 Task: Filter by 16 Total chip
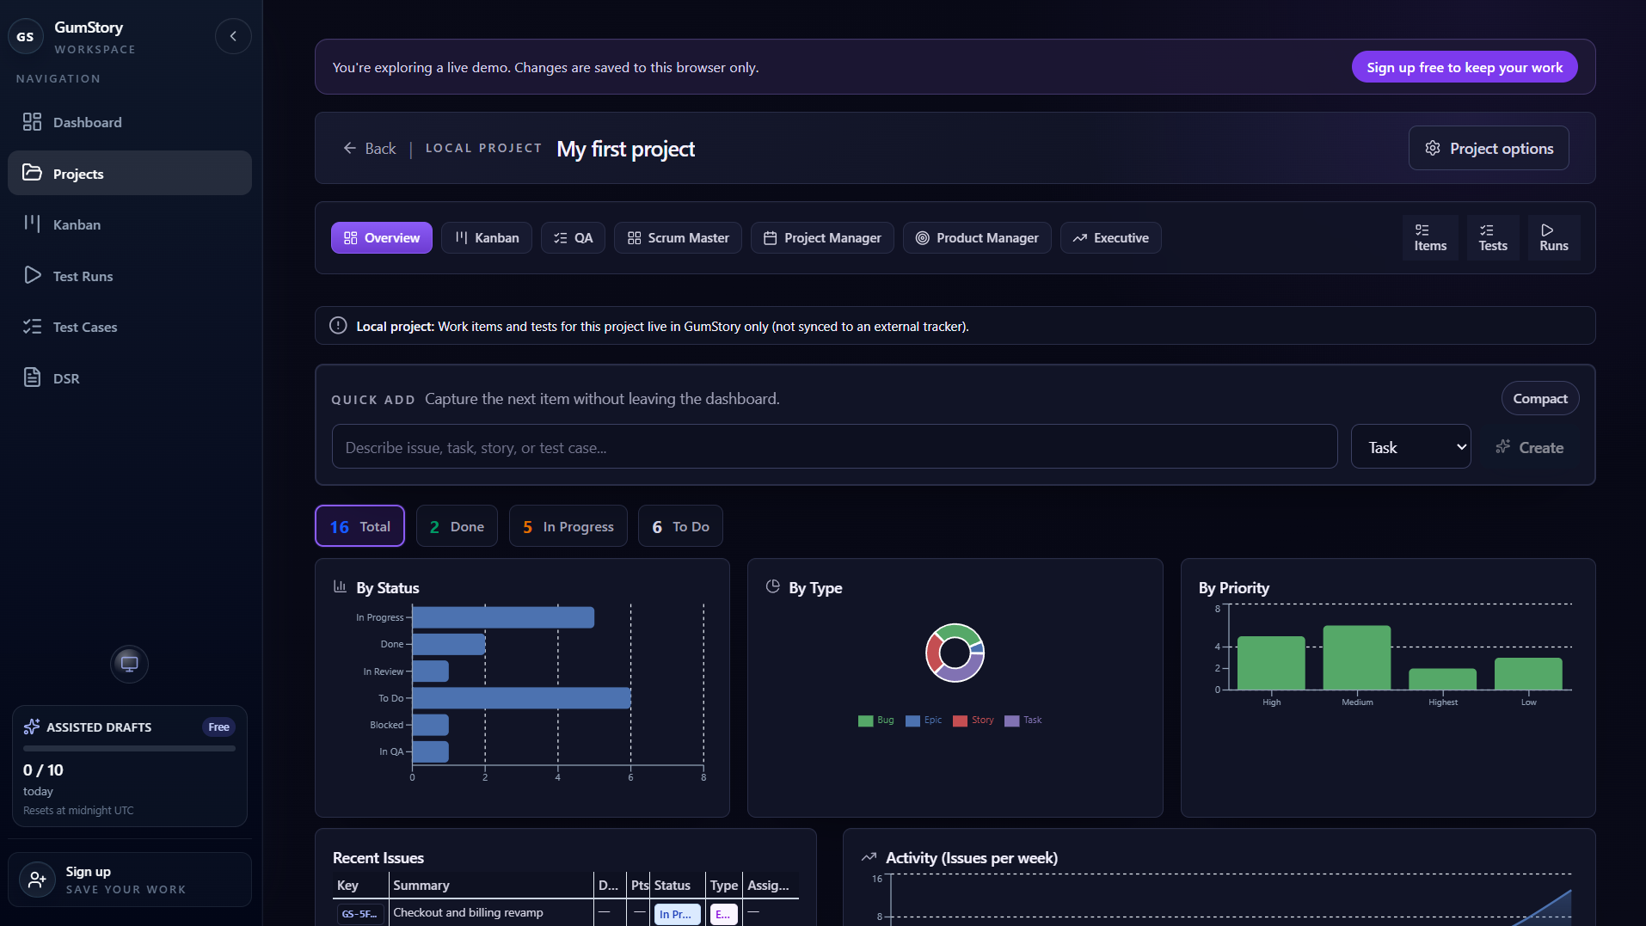point(359,525)
